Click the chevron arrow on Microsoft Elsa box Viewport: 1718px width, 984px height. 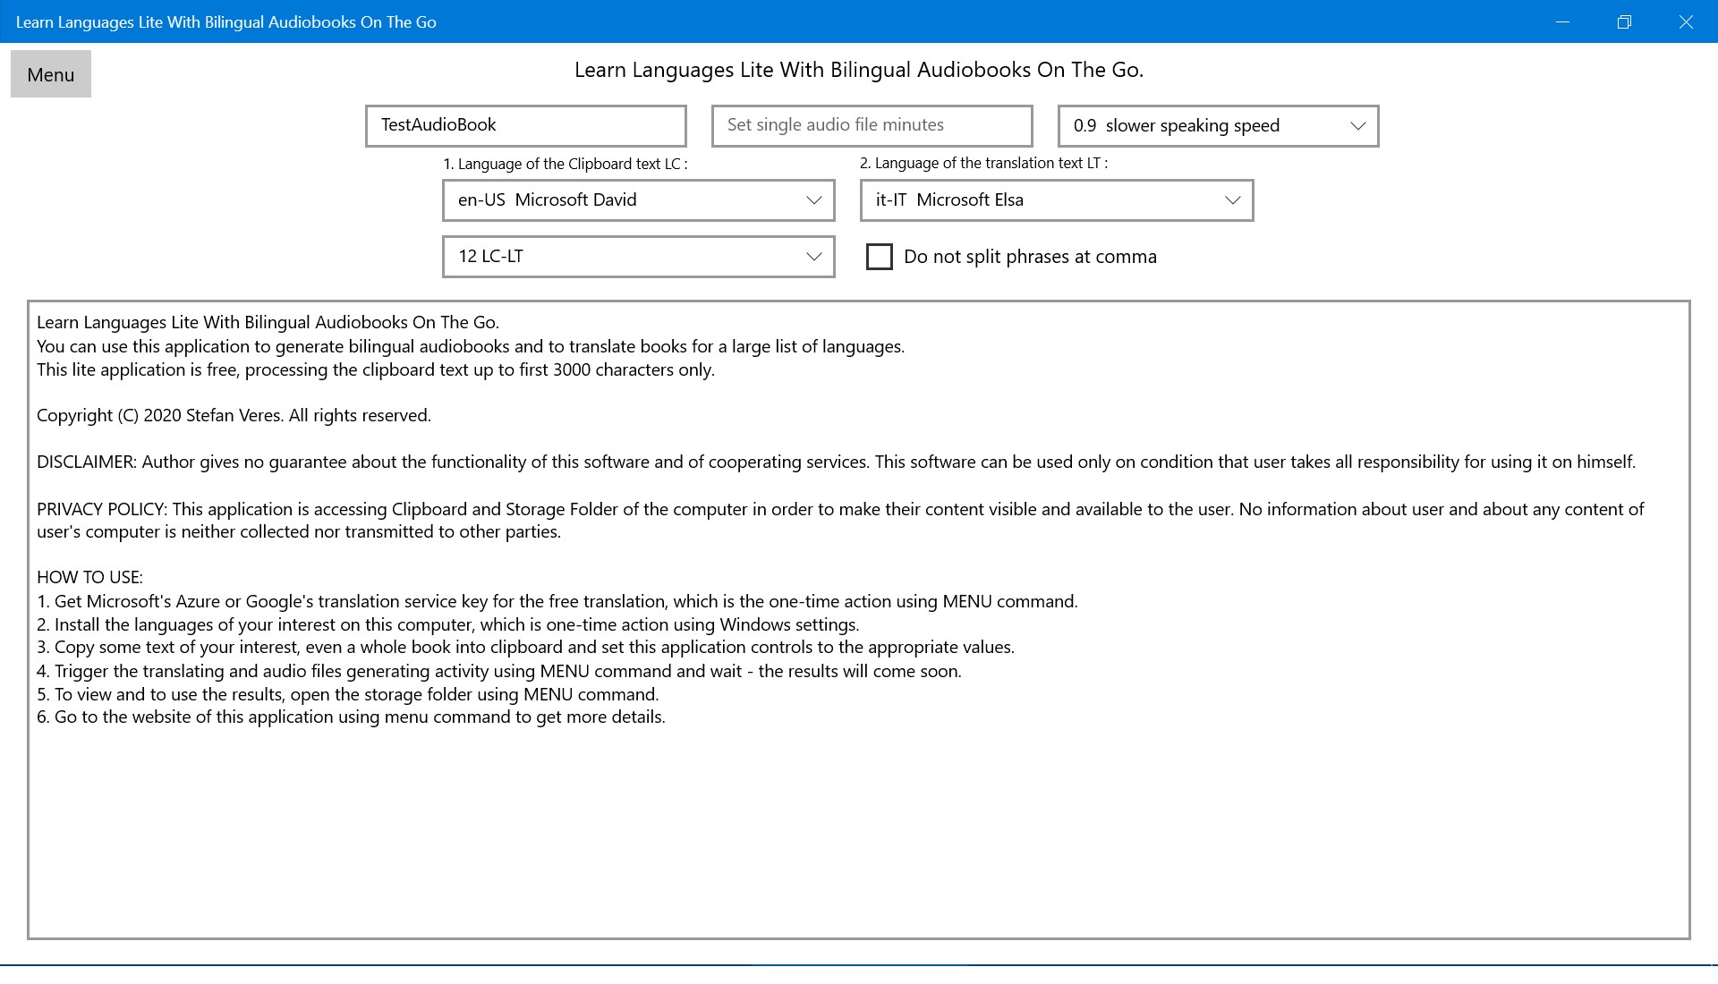(1232, 200)
